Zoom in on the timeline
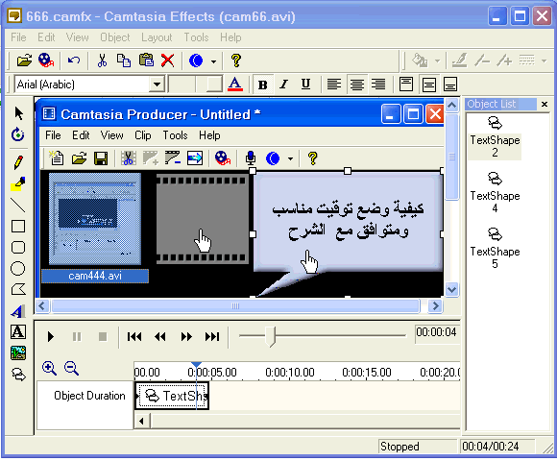The width and height of the screenshot is (557, 461). coord(49,368)
